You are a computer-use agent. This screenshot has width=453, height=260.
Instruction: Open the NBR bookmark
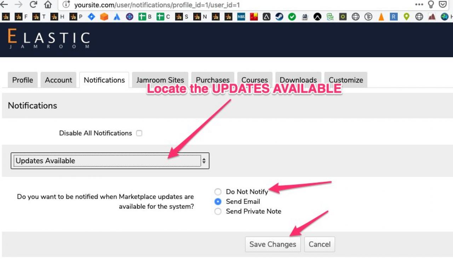pos(241,17)
